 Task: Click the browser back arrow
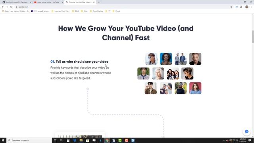point(3,7)
